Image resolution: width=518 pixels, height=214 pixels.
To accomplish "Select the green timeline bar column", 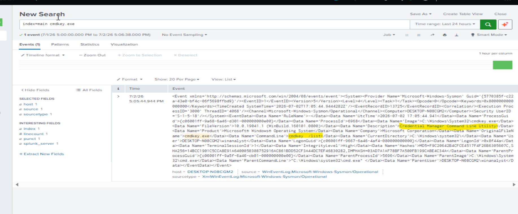I will point(502,65).
